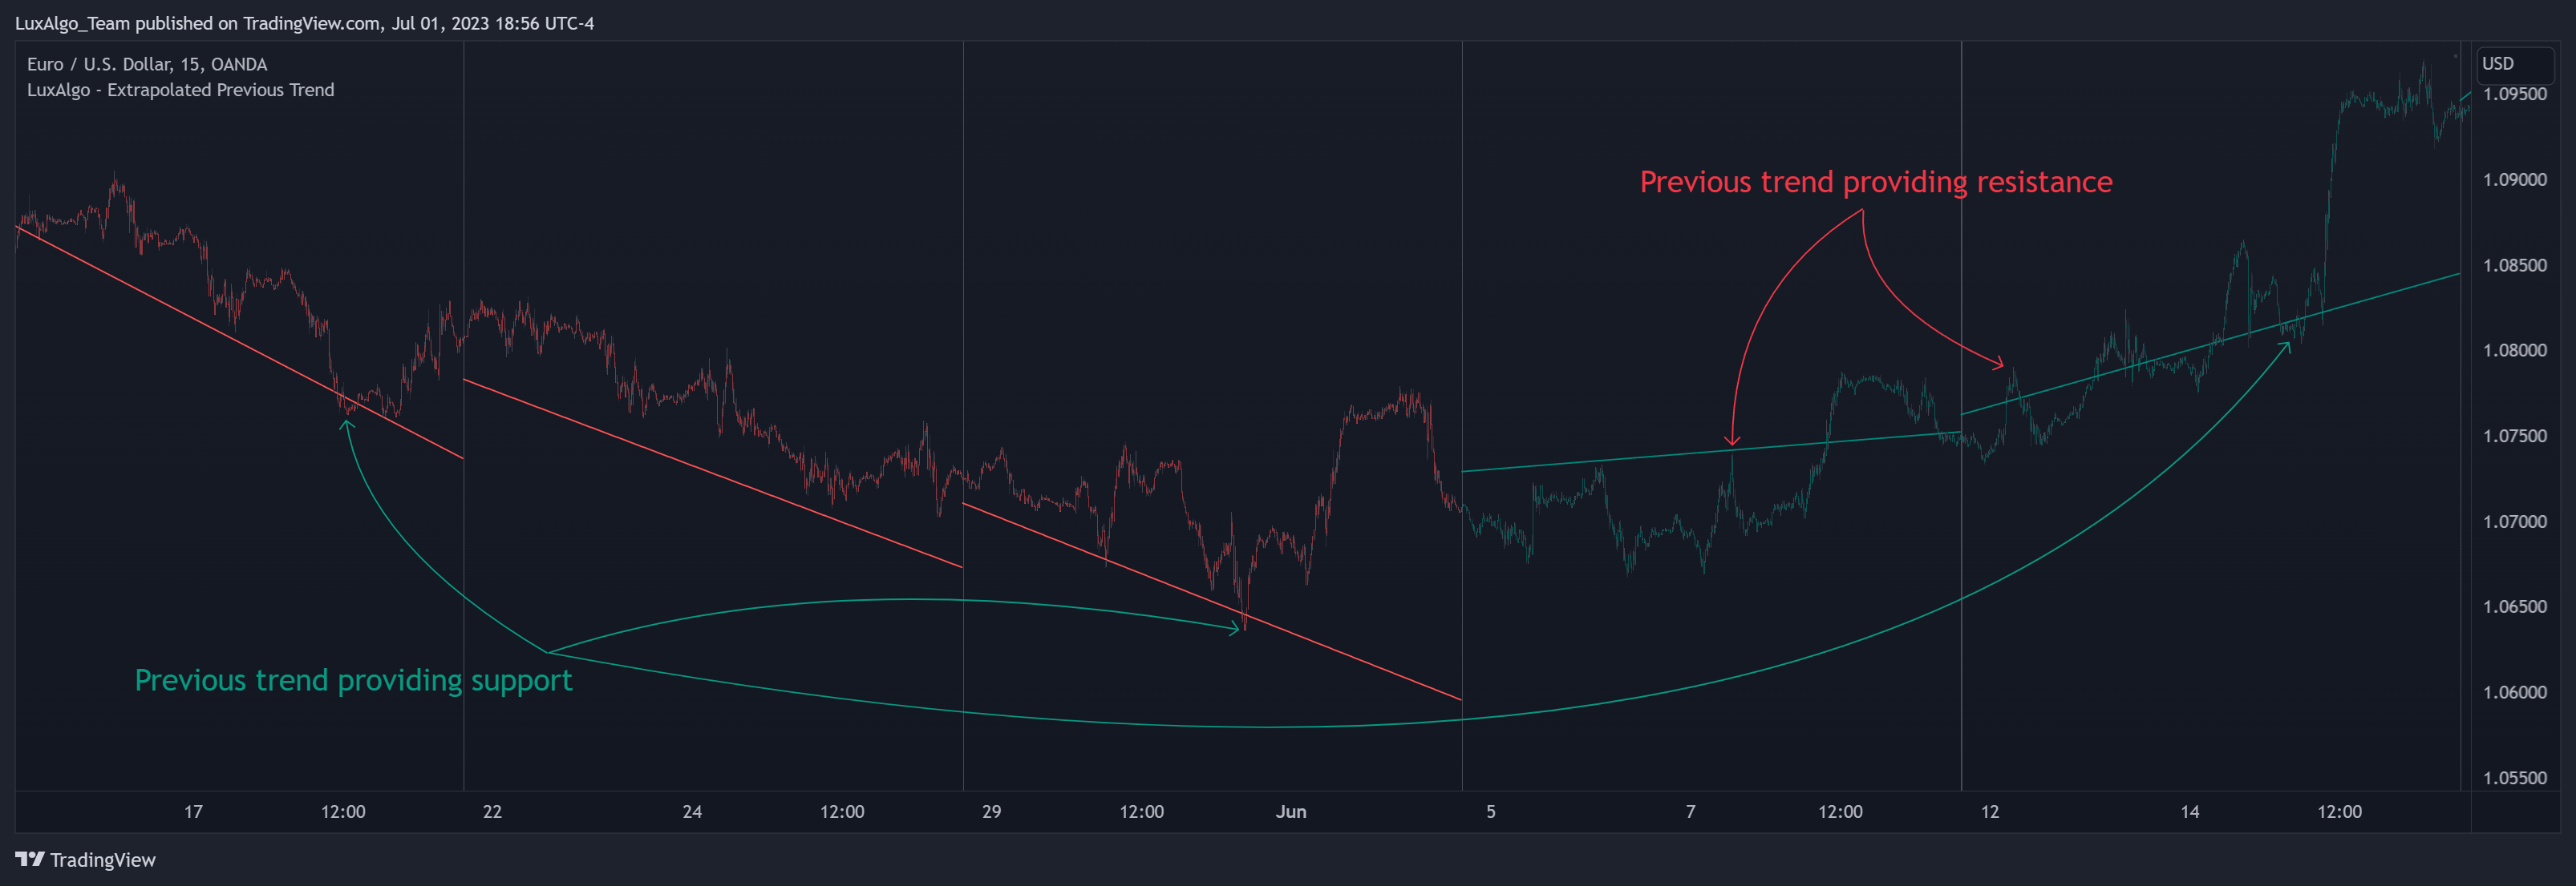Viewport: 2576px width, 886px height.
Task: Click the 1.06500 price label
Action: [2514, 606]
